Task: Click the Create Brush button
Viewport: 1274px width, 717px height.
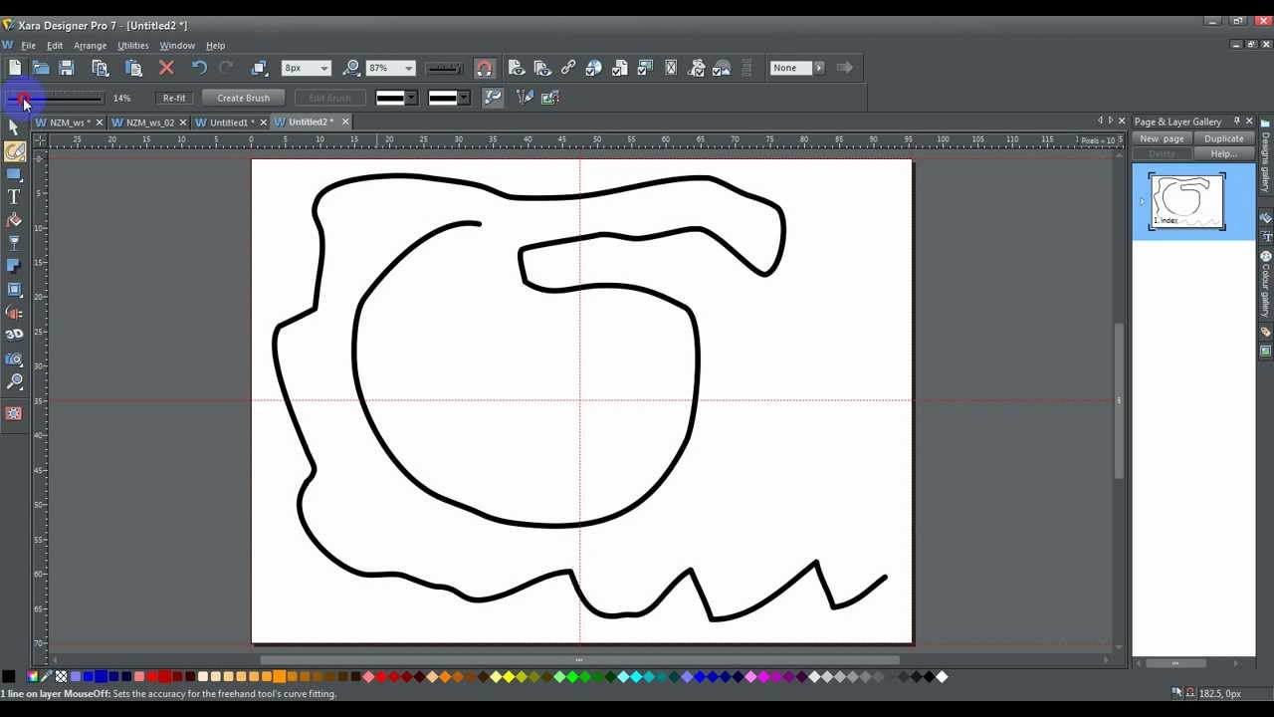Action: (x=243, y=98)
